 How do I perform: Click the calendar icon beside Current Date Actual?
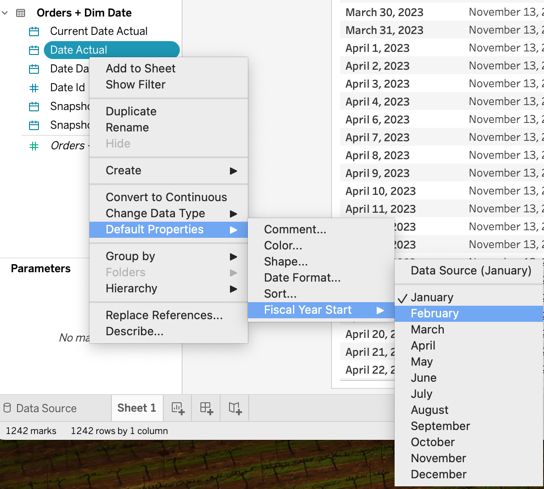[34, 32]
